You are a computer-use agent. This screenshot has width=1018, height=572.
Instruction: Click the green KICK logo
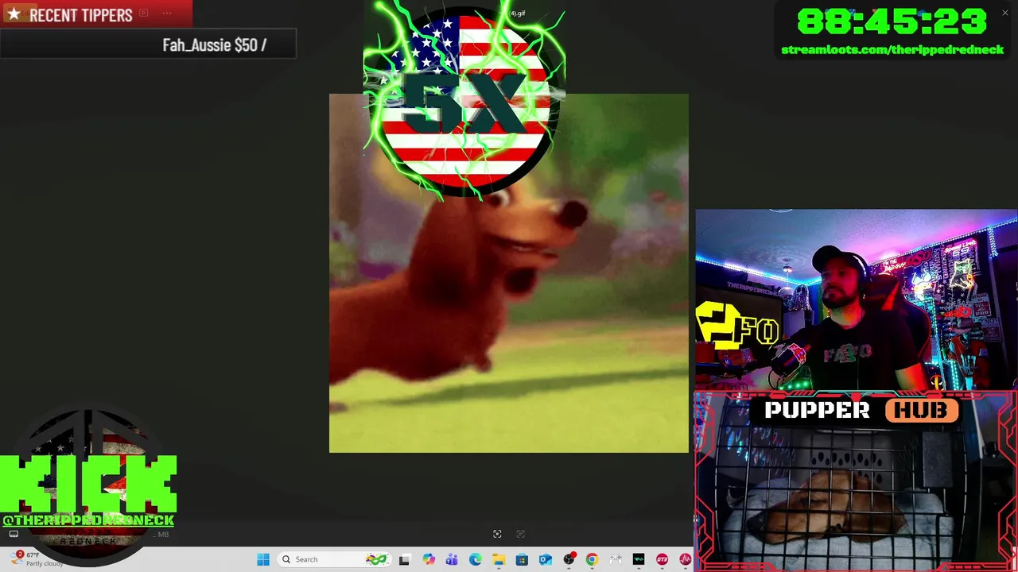pyautogui.click(x=88, y=484)
